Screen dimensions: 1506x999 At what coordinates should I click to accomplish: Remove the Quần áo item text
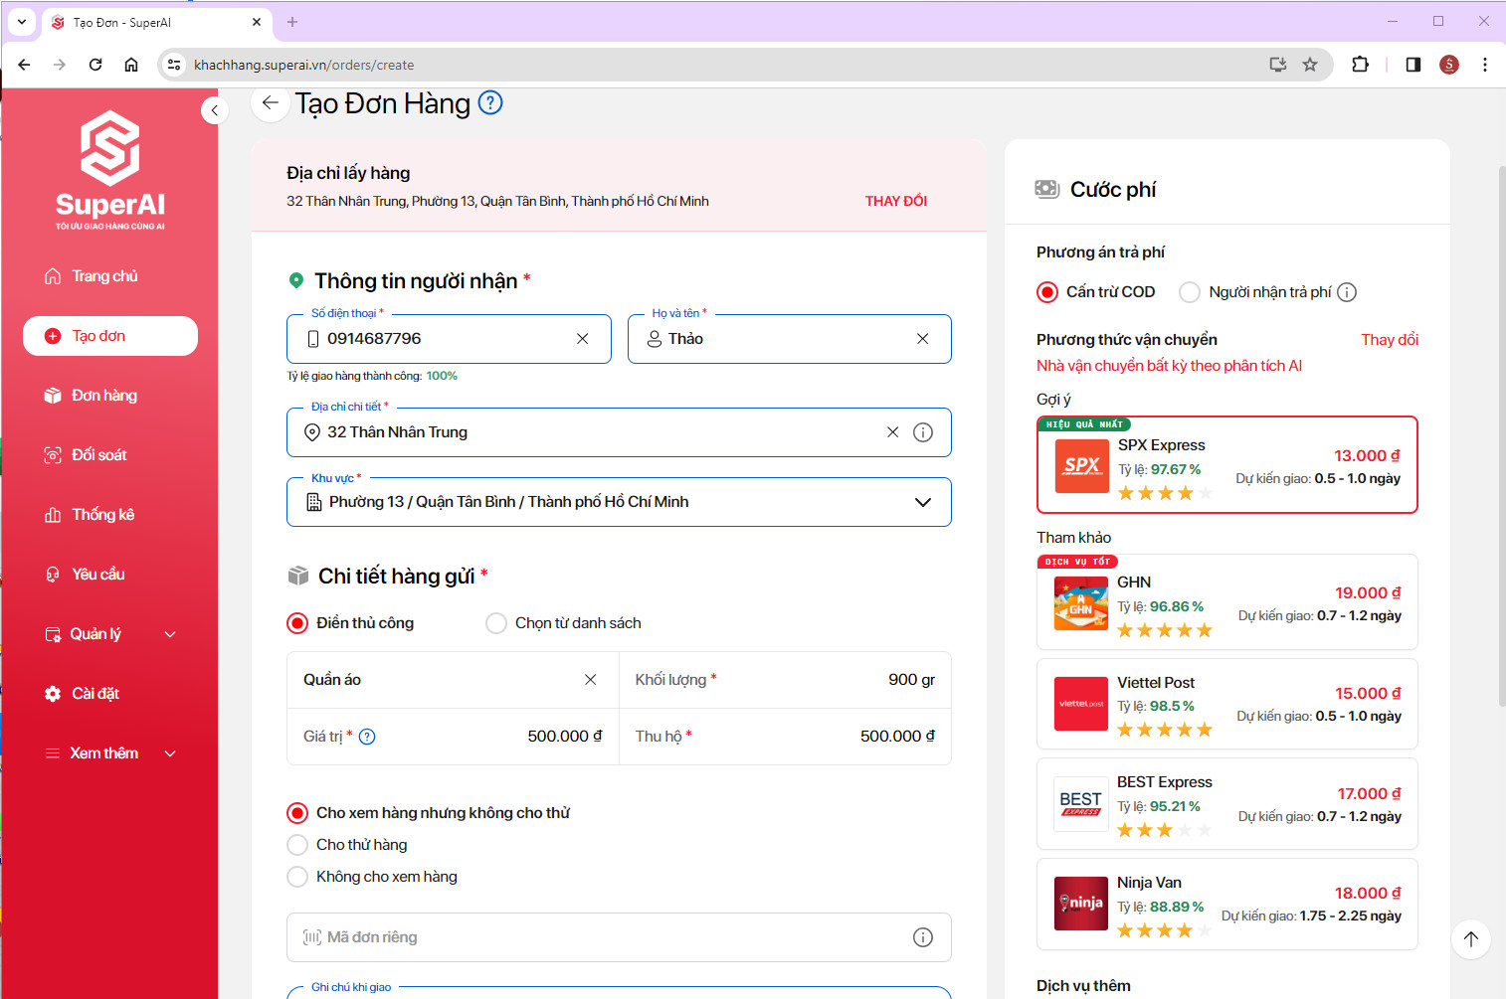pyautogui.click(x=590, y=680)
